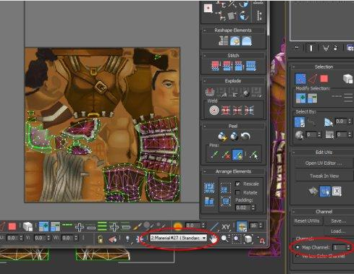Enable the Rotate checkbox
Screen dimensions: 354x274
[x=237, y=192]
